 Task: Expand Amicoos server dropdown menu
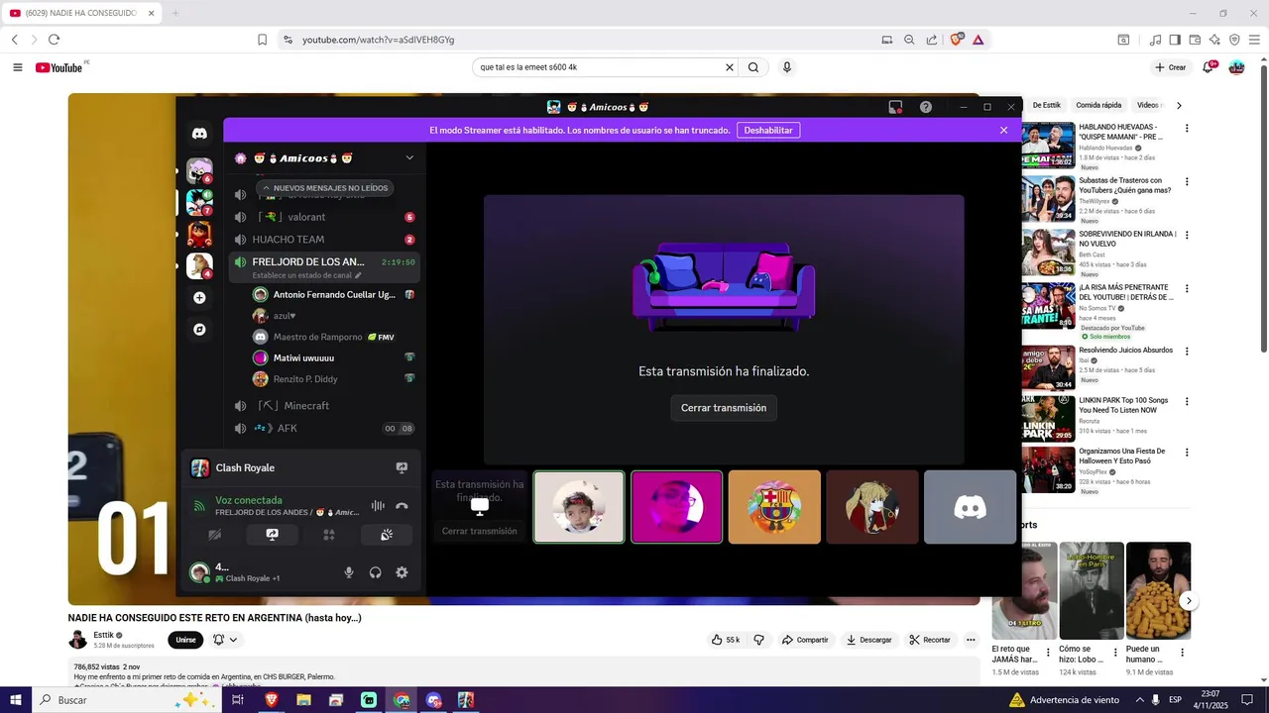409,157
